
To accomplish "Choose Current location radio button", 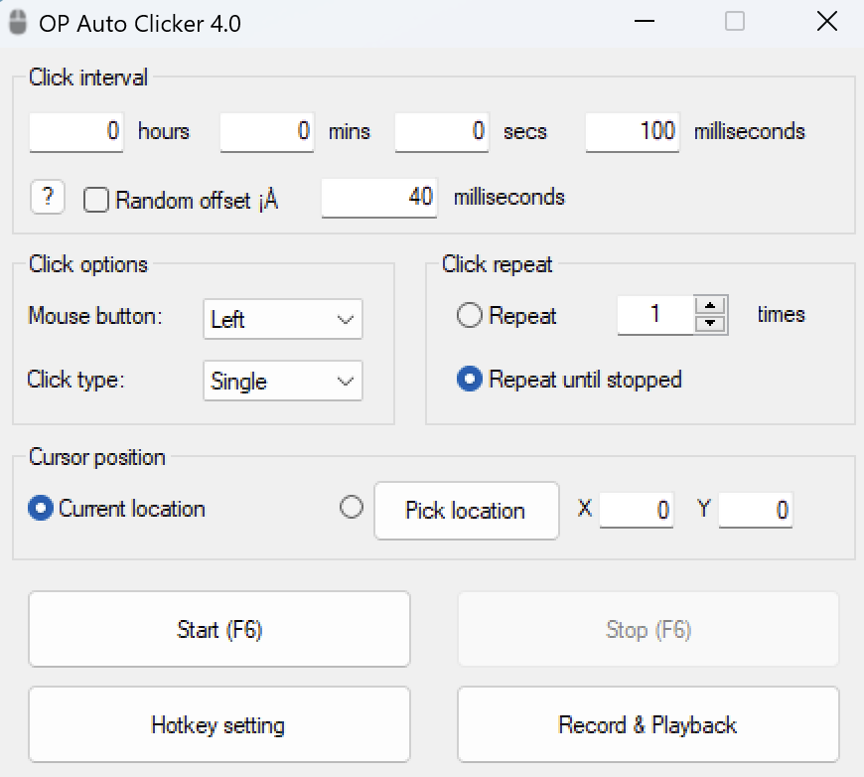I will pos(41,508).
